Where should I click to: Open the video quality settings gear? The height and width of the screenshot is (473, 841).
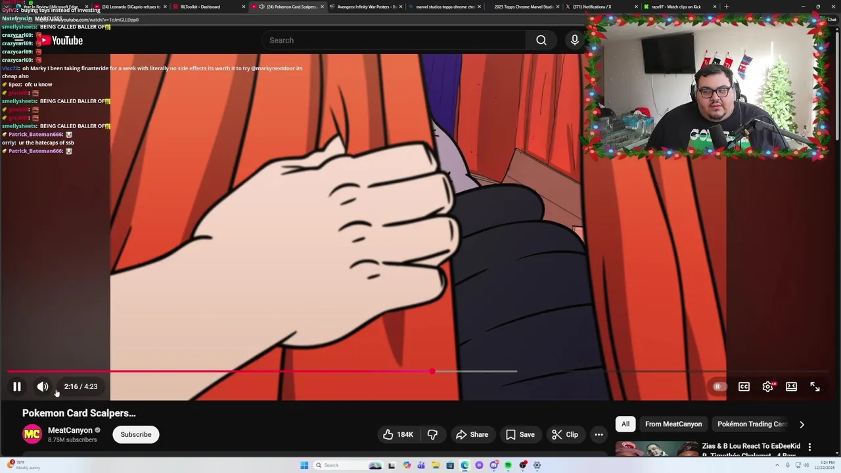767,386
